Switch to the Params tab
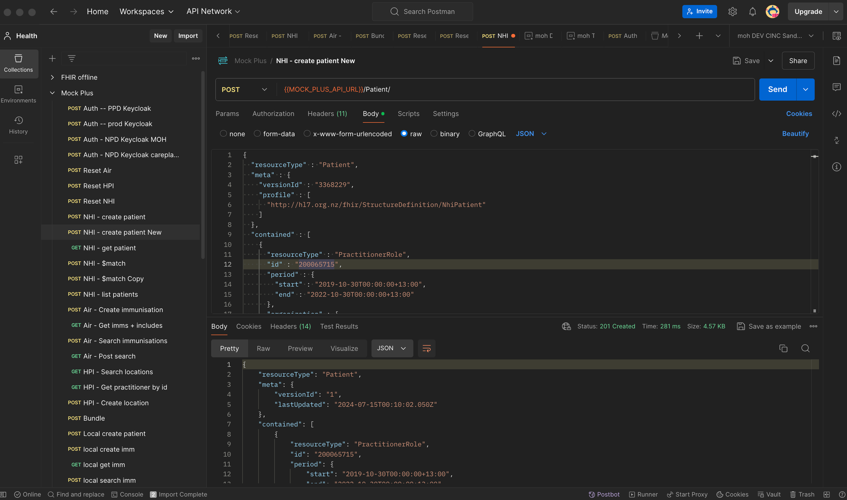 227,114
